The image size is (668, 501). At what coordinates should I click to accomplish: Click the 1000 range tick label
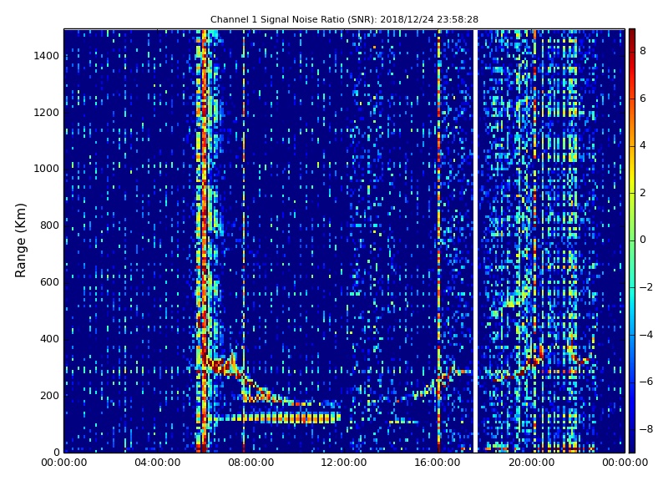[47, 169]
